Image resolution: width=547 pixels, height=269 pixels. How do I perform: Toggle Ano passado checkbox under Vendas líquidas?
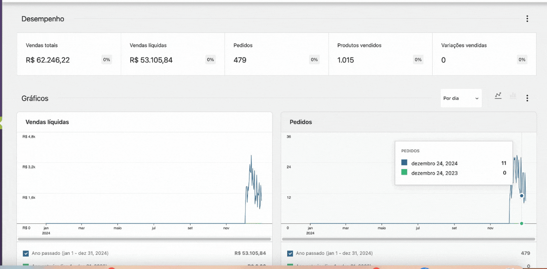point(26,253)
